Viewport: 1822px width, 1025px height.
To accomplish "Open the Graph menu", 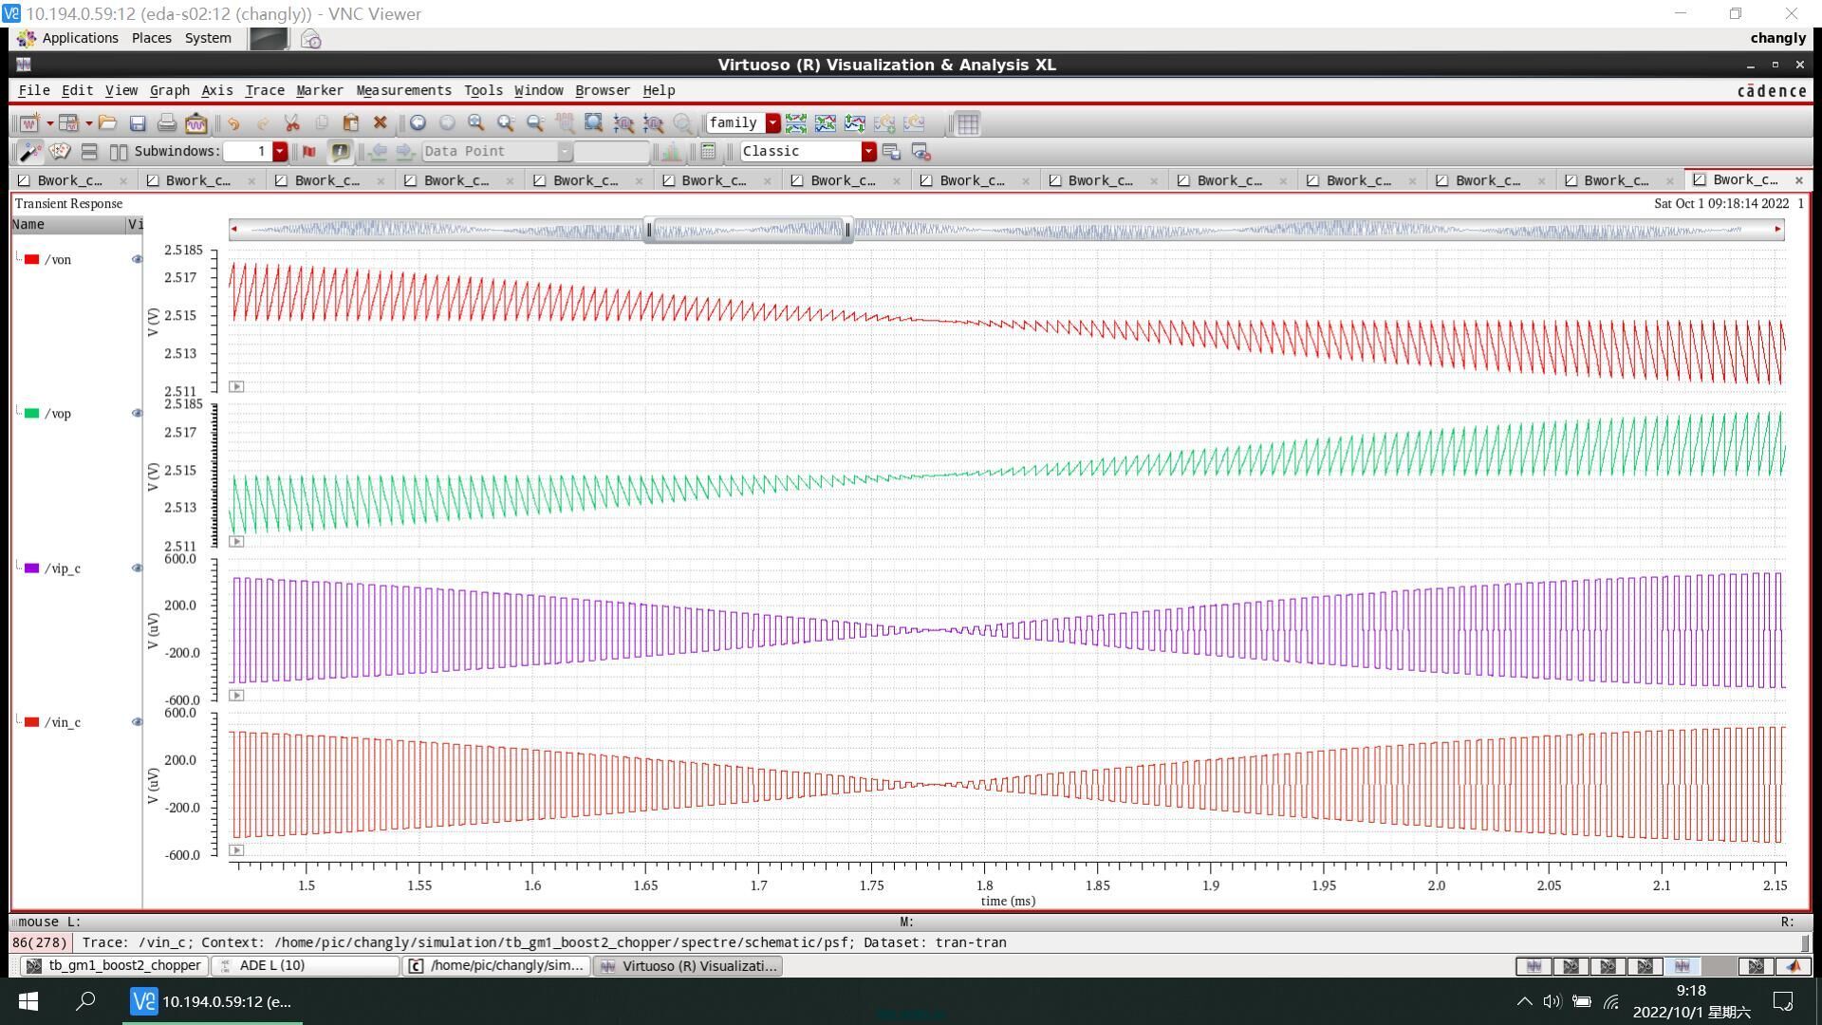I will 170,90.
